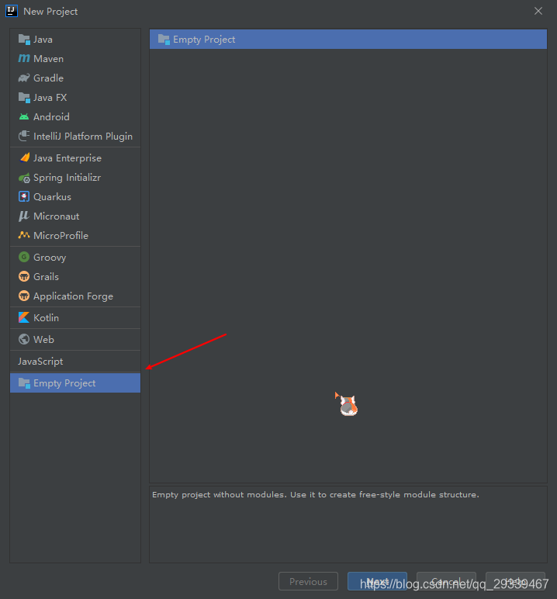The width and height of the screenshot is (557, 599).
Task: Choose the Android label
Action: (x=51, y=117)
